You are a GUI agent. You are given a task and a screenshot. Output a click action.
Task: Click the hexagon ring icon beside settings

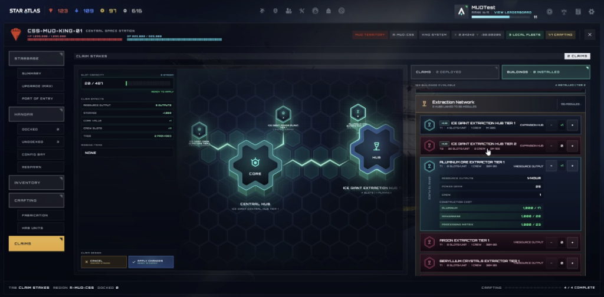[550, 12]
